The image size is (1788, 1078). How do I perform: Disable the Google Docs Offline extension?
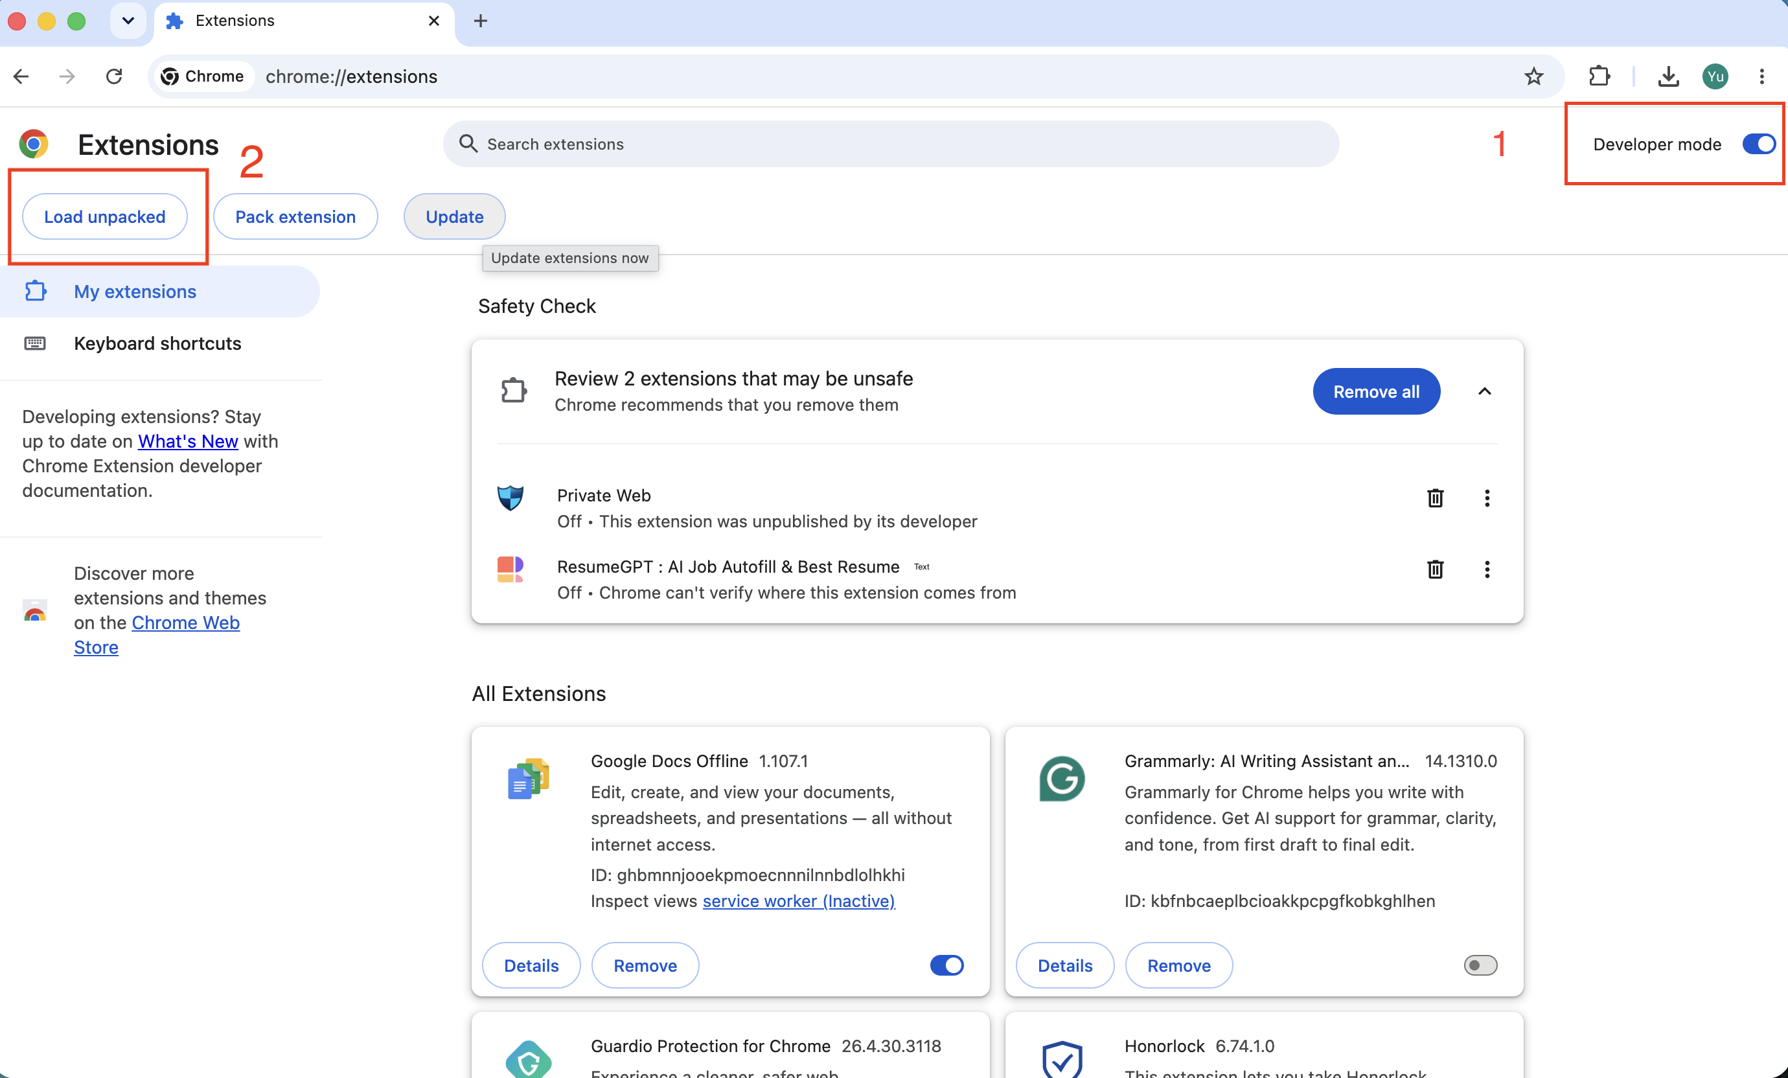(947, 965)
